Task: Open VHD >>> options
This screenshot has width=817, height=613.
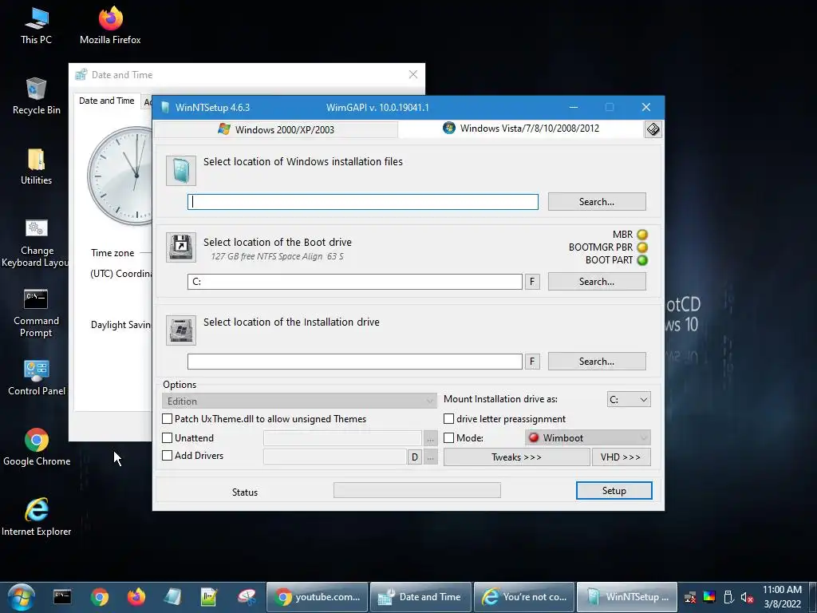Action: coord(621,457)
